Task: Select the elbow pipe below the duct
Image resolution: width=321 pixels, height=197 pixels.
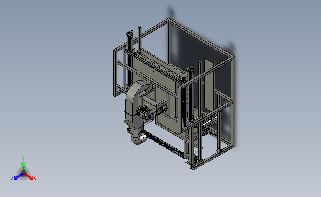Action: (138, 138)
